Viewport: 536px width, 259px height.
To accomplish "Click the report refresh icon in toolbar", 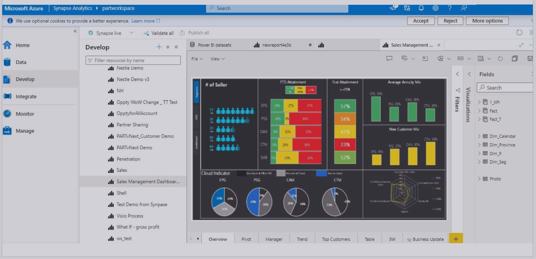I will point(500,59).
